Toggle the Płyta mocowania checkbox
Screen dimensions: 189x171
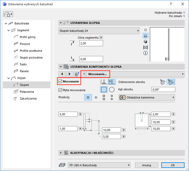pyautogui.click(x=60, y=90)
